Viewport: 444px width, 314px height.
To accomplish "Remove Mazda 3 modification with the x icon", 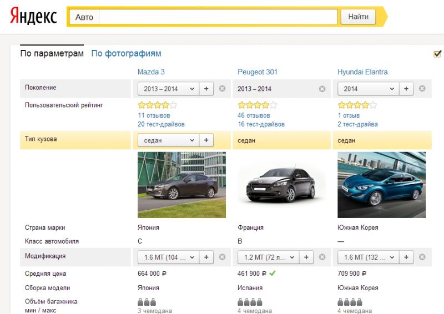I will click(223, 257).
